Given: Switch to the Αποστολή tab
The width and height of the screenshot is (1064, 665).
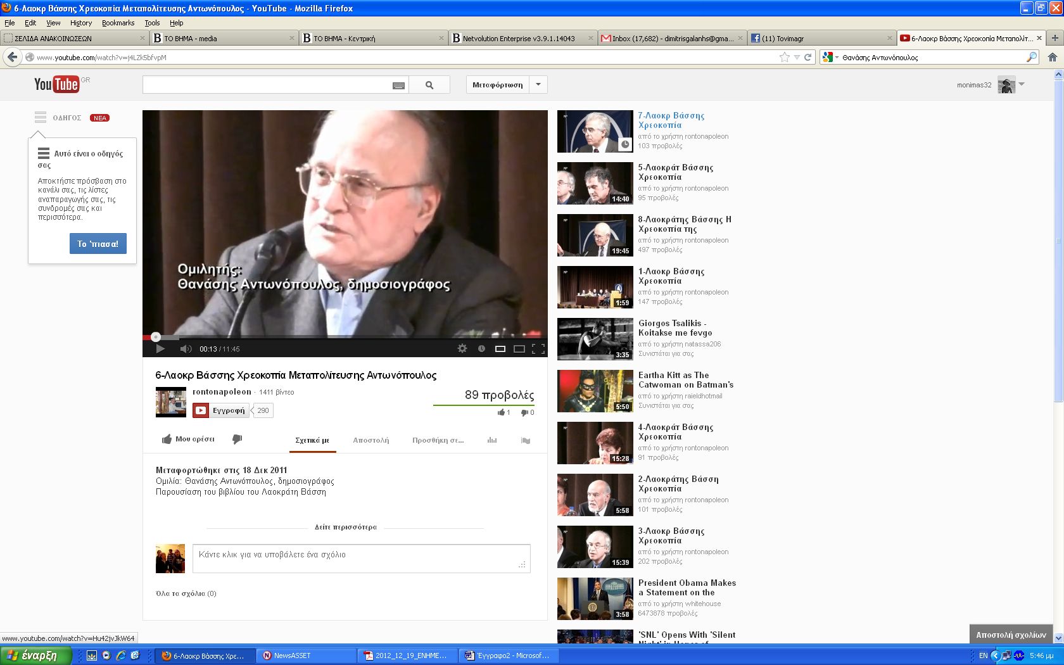Looking at the screenshot, I should 370,440.
